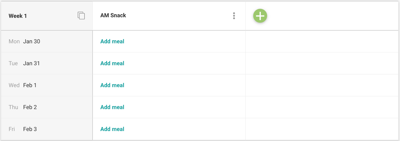Click the empty cell beside Thursday's Add meal

point(322,107)
